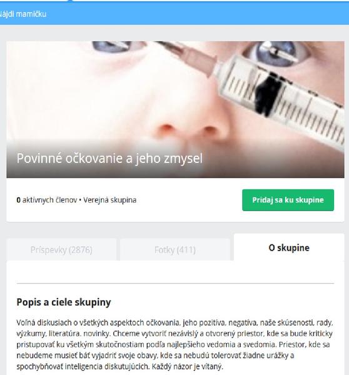Click the Popis a ciele skupiny heading
The image size is (349, 375).
tap(64, 302)
